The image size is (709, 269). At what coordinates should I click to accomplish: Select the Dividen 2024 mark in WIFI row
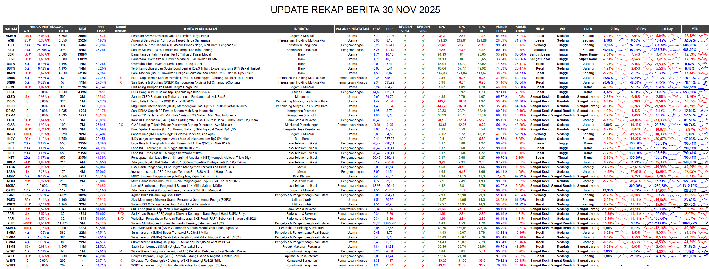pos(405,256)
